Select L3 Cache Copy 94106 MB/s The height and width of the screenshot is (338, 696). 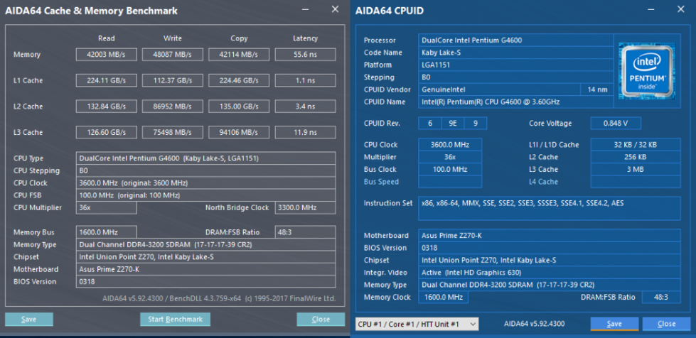[x=239, y=132]
